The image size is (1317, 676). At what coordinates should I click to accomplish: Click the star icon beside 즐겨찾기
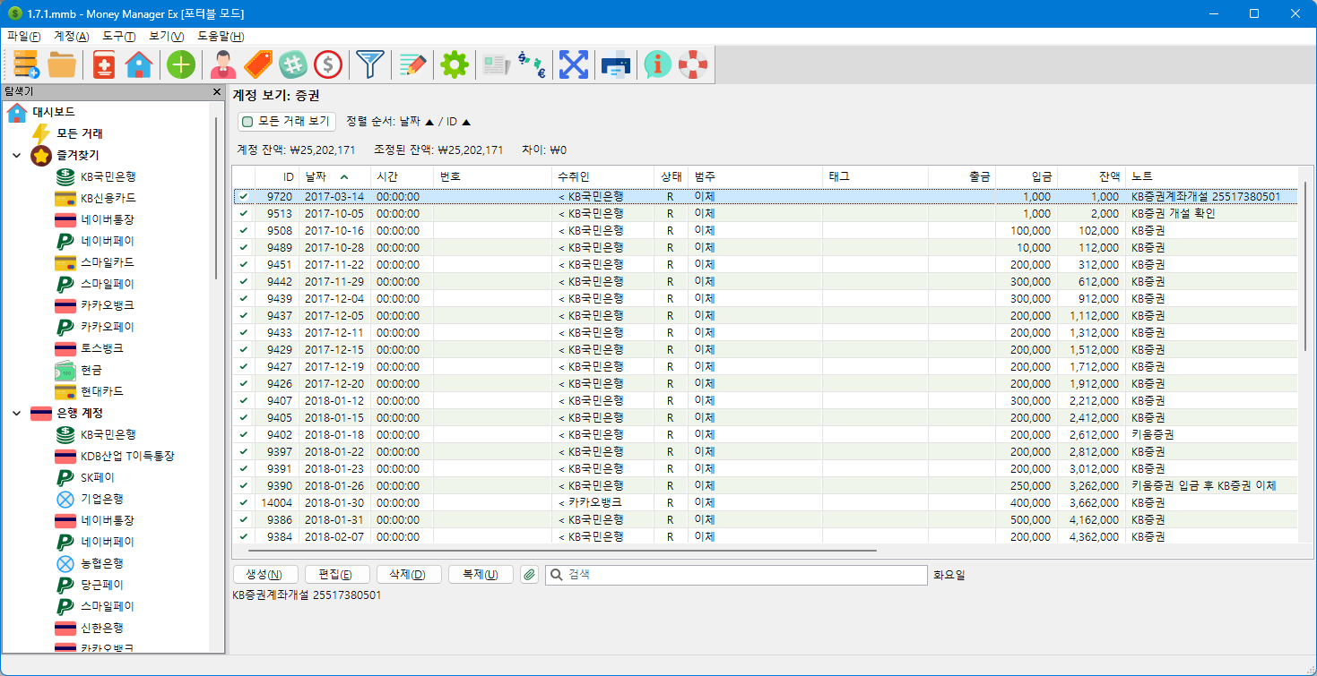[41, 155]
